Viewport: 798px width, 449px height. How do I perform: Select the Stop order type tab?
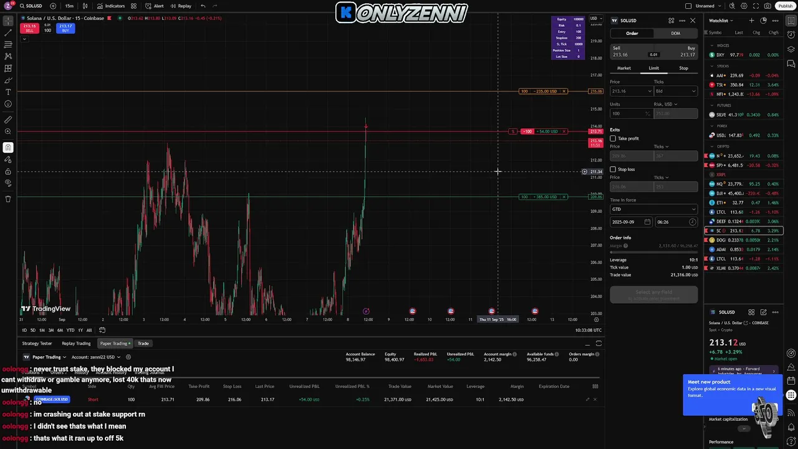point(683,68)
